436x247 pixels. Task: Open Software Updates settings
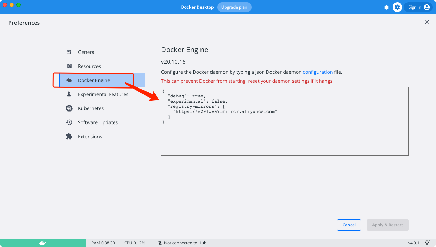point(102,122)
